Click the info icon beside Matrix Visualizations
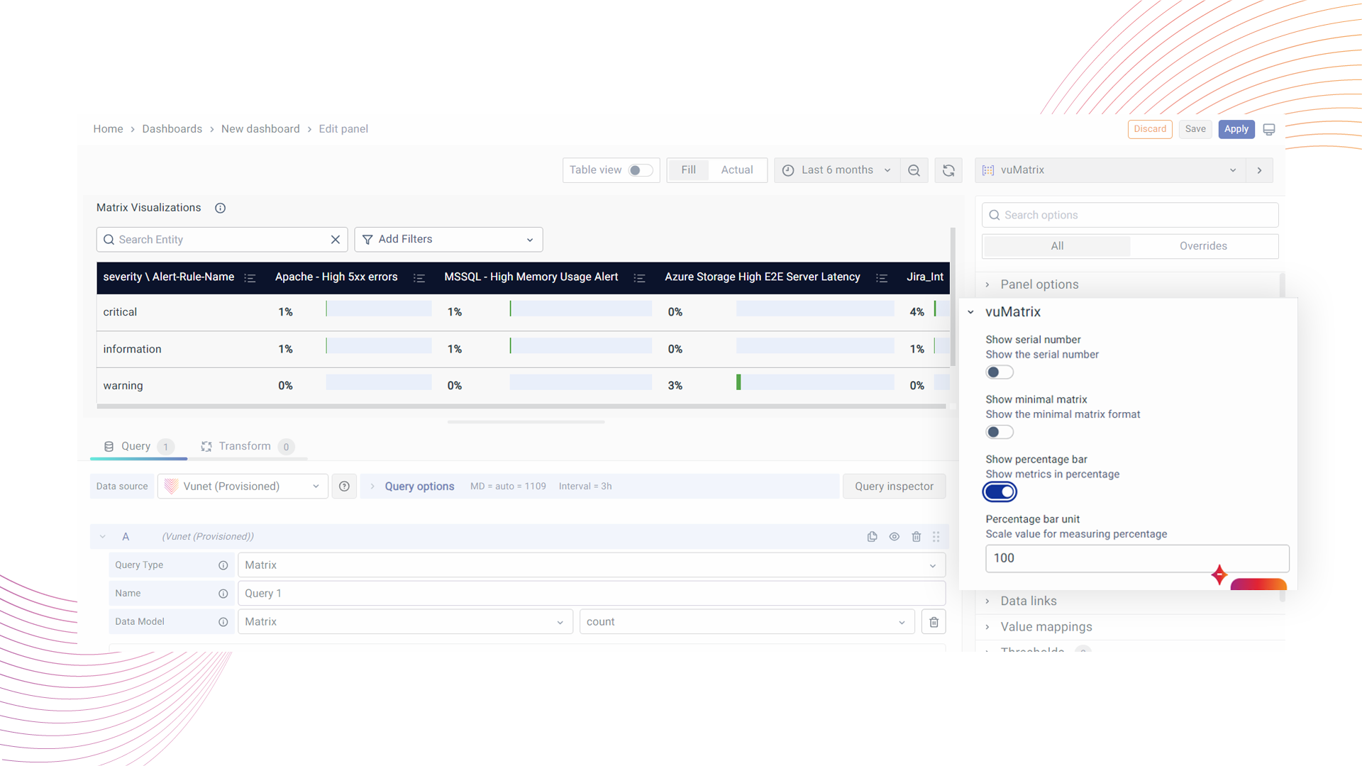The height and width of the screenshot is (766, 1362). [220, 208]
